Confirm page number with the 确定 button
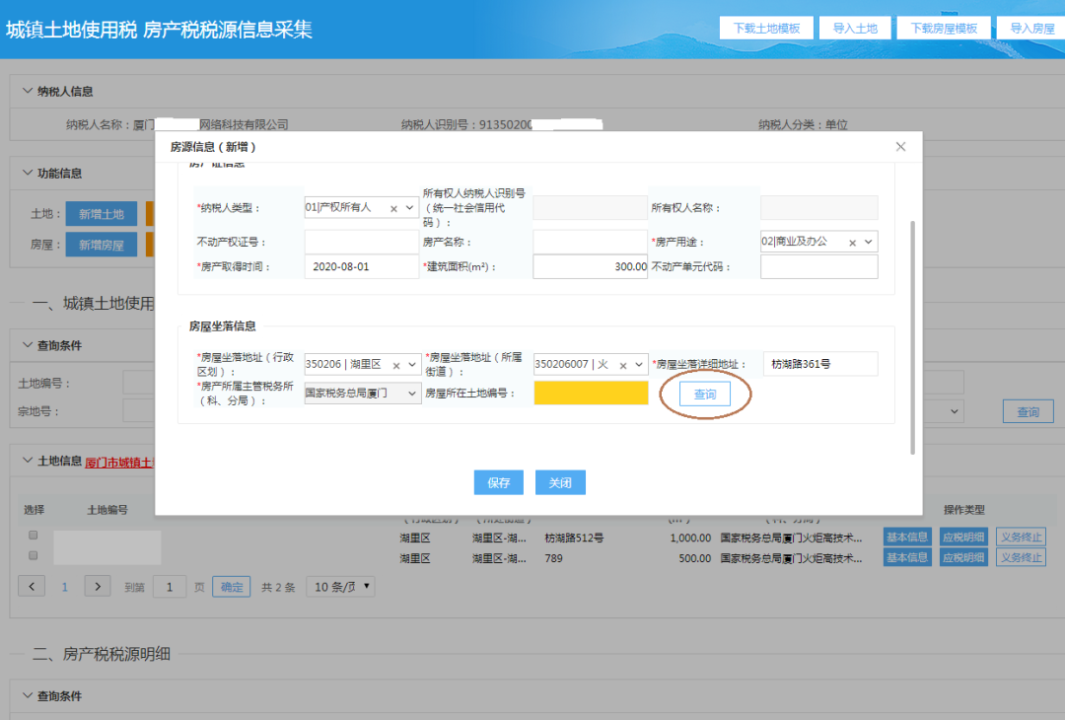1065x720 pixels. coord(231,586)
